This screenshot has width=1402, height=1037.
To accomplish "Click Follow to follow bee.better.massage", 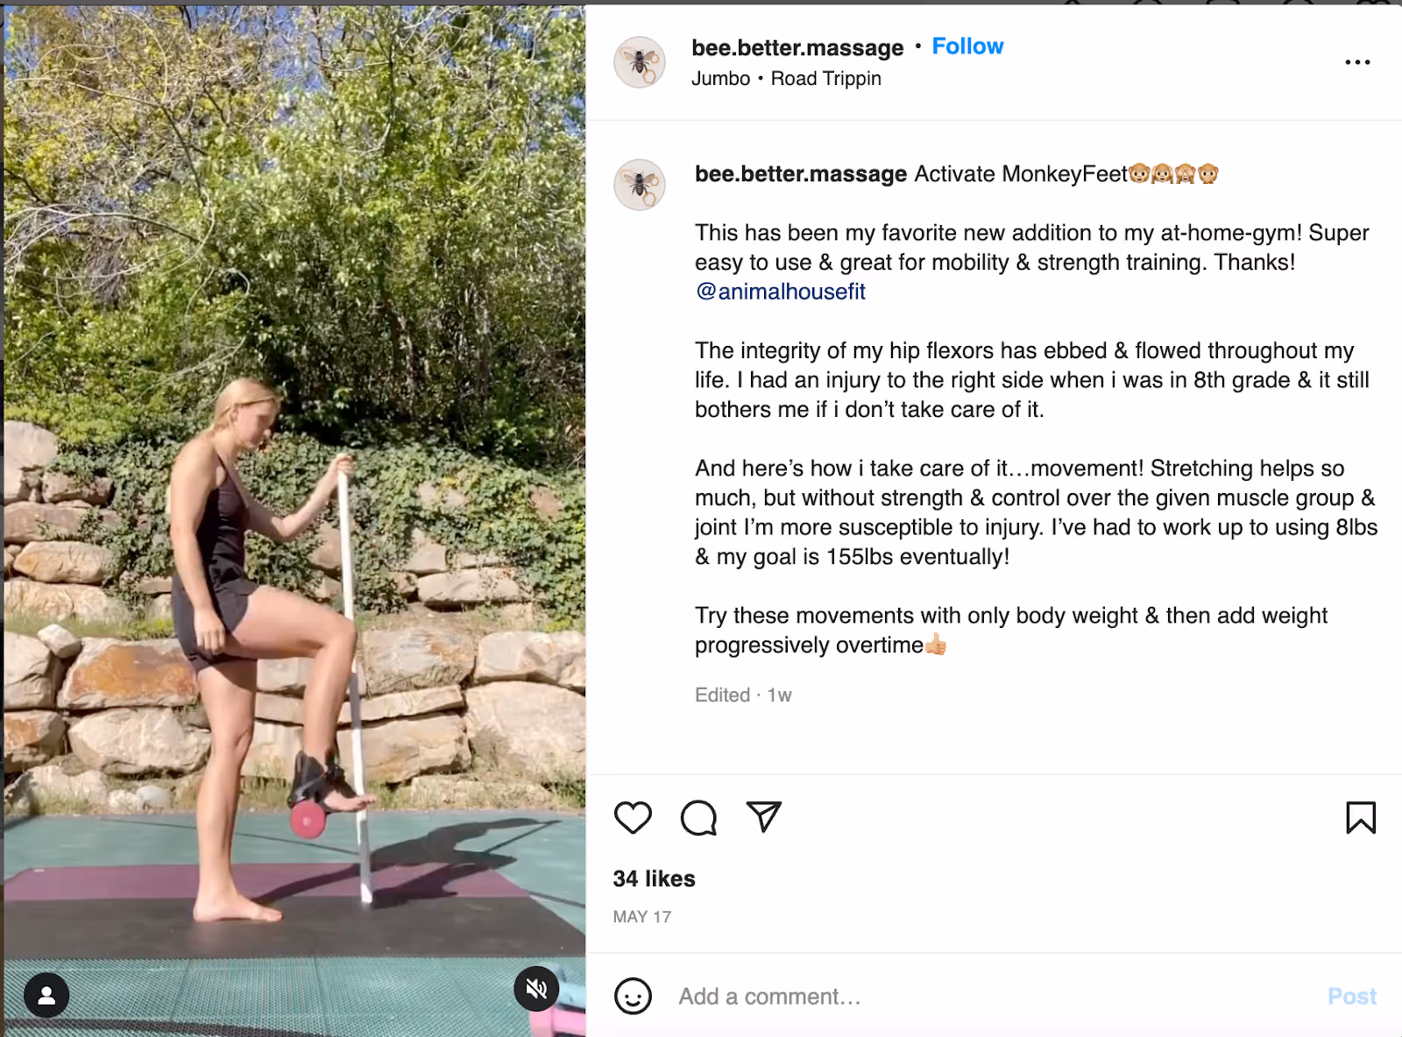I will coord(967,46).
